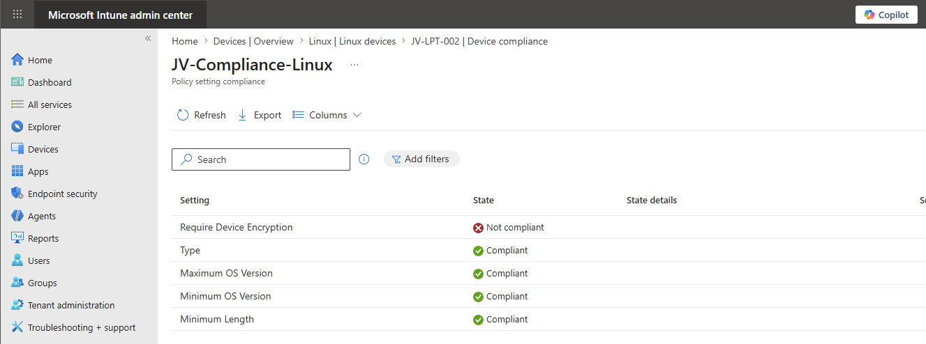The width and height of the screenshot is (926, 344).
Task: Click into the Search input field
Action: tap(261, 159)
